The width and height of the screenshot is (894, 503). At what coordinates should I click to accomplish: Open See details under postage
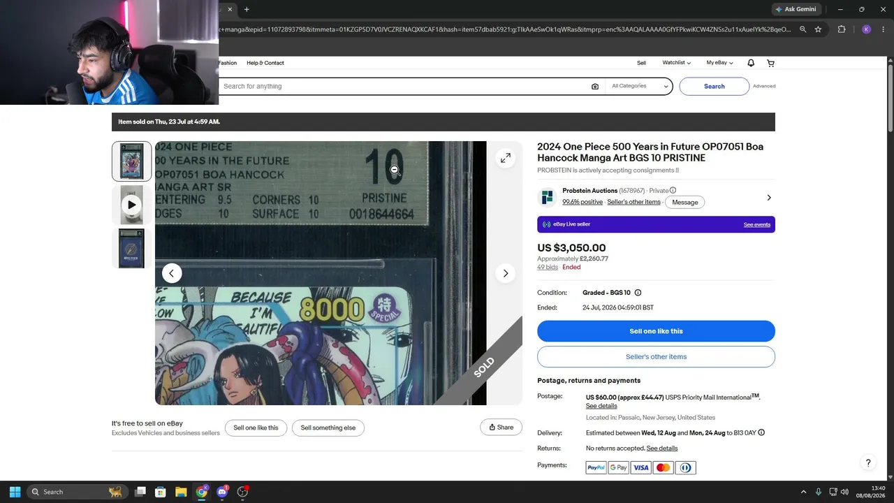click(x=601, y=406)
